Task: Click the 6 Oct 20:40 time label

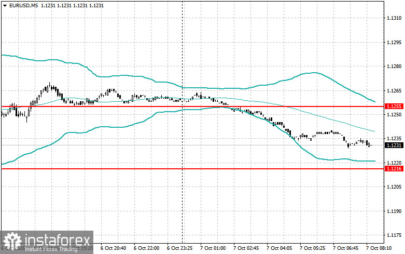Action: (113, 248)
